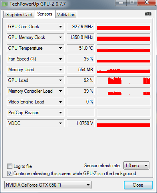
Task: Switch to the Graphics Card tab
Action: tap(19, 15)
